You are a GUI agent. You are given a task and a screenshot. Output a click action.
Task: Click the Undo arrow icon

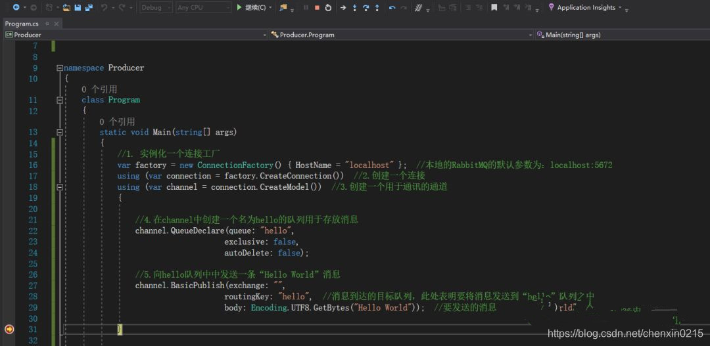point(104,7)
